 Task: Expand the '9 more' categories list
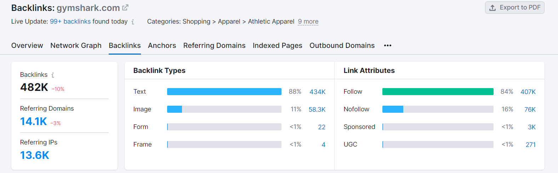click(x=308, y=21)
